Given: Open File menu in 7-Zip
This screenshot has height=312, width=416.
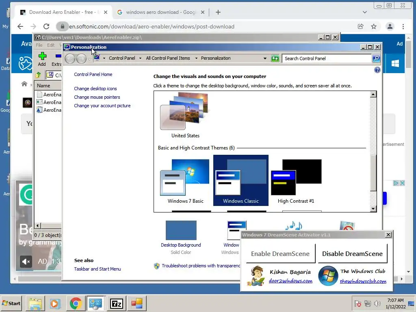Looking at the screenshot, I should [x=39, y=45].
